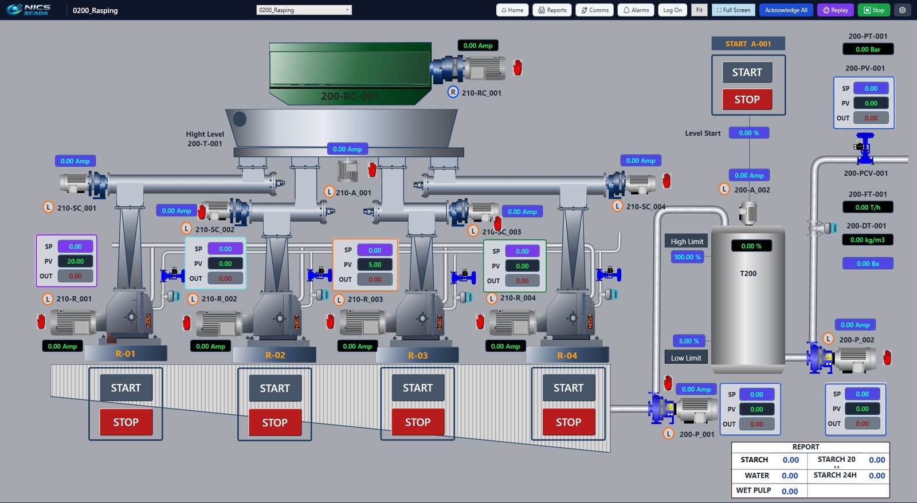The width and height of the screenshot is (917, 503).
Task: Click the green Stop toolbar button
Action: coord(874,10)
